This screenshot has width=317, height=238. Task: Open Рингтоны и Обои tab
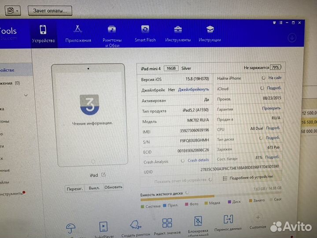[112, 36]
